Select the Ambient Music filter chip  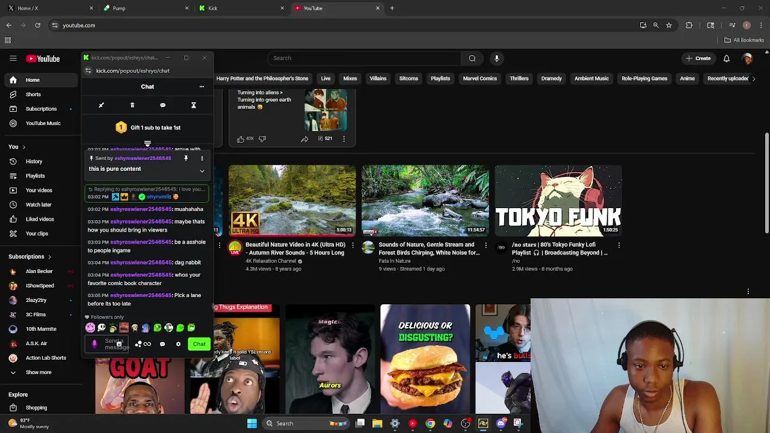[x=591, y=79]
